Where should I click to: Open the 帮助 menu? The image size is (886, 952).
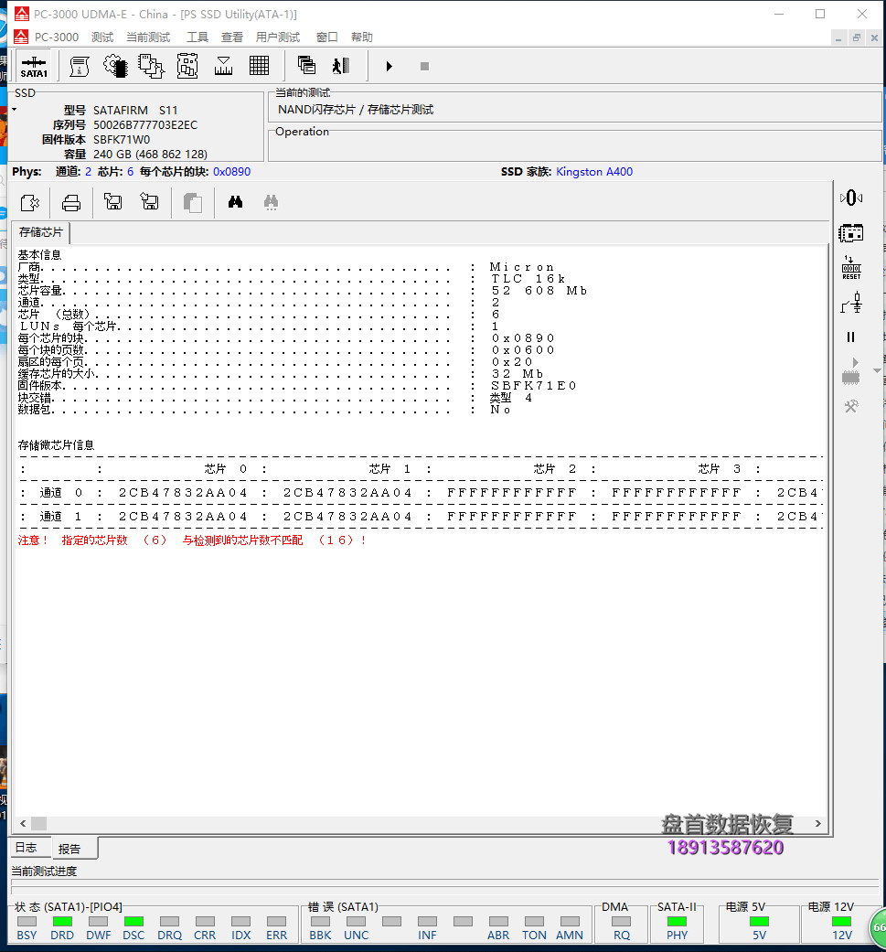click(x=362, y=37)
